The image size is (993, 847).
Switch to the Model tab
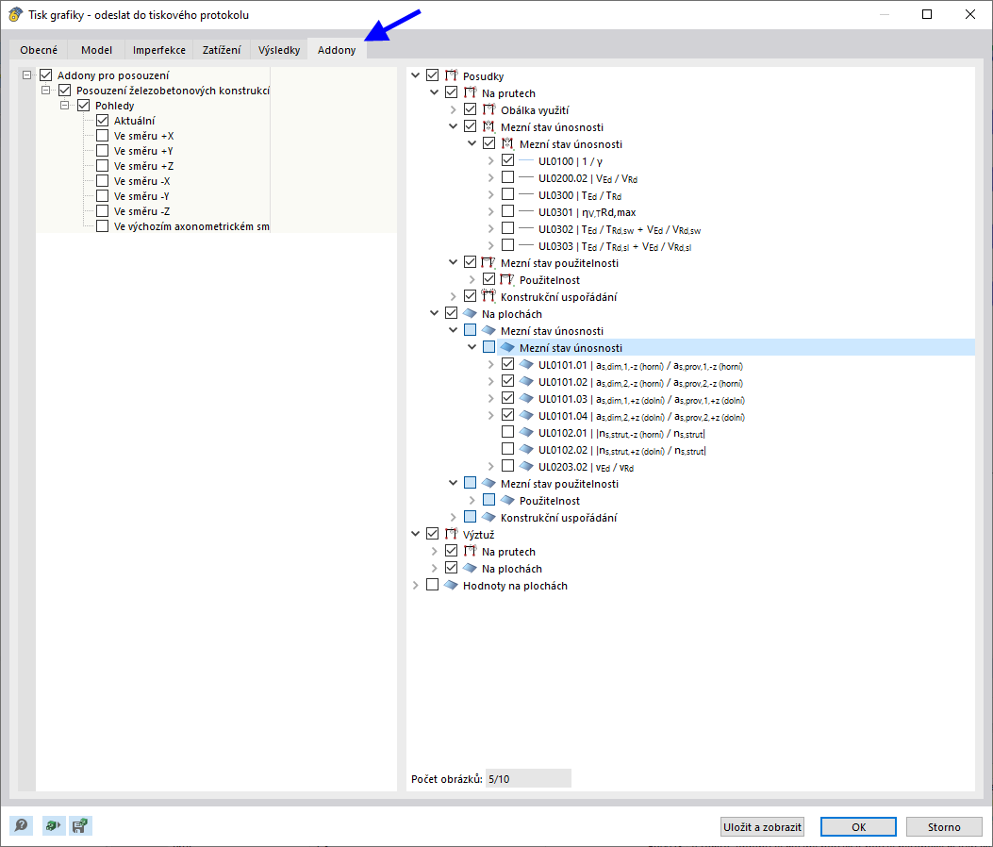pyautogui.click(x=96, y=49)
